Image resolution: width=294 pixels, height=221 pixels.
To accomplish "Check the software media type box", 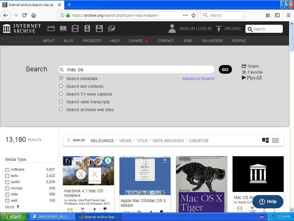I will [7, 170].
